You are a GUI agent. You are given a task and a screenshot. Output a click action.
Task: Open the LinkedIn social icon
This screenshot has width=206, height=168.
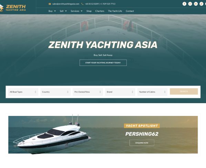click(x=196, y=4)
